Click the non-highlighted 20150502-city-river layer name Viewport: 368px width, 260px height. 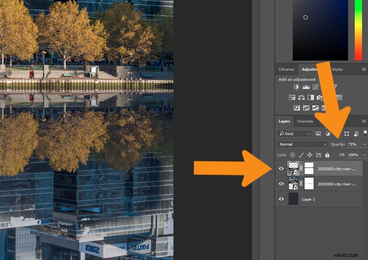pyautogui.click(x=337, y=184)
